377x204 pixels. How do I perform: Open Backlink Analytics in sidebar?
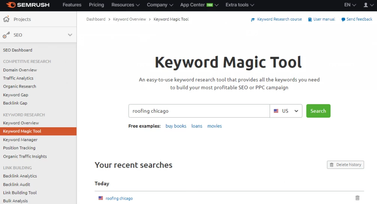pos(20,176)
